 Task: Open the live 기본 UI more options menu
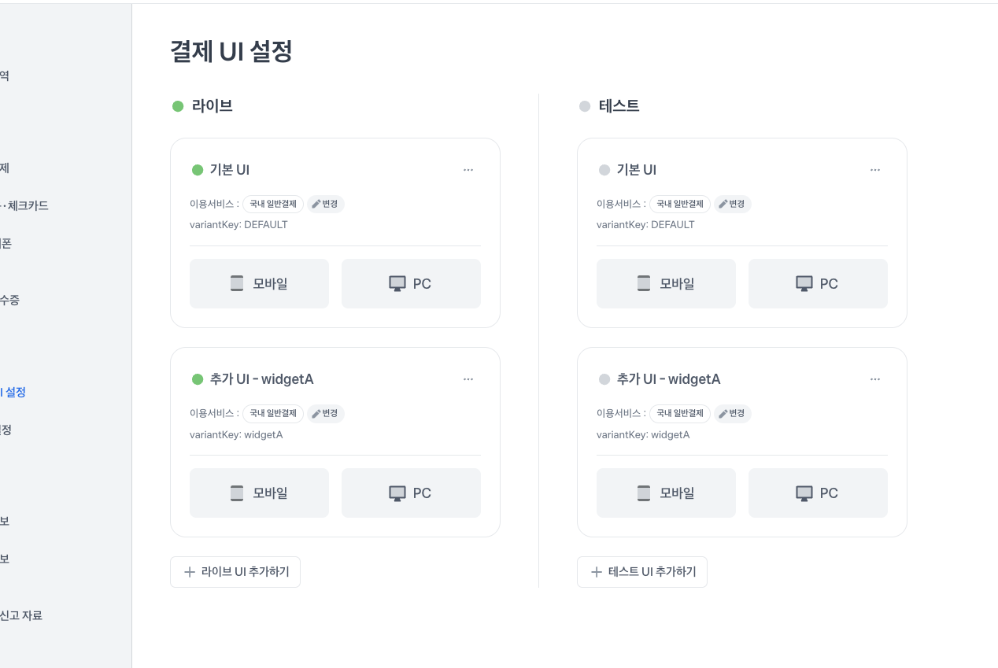click(468, 170)
